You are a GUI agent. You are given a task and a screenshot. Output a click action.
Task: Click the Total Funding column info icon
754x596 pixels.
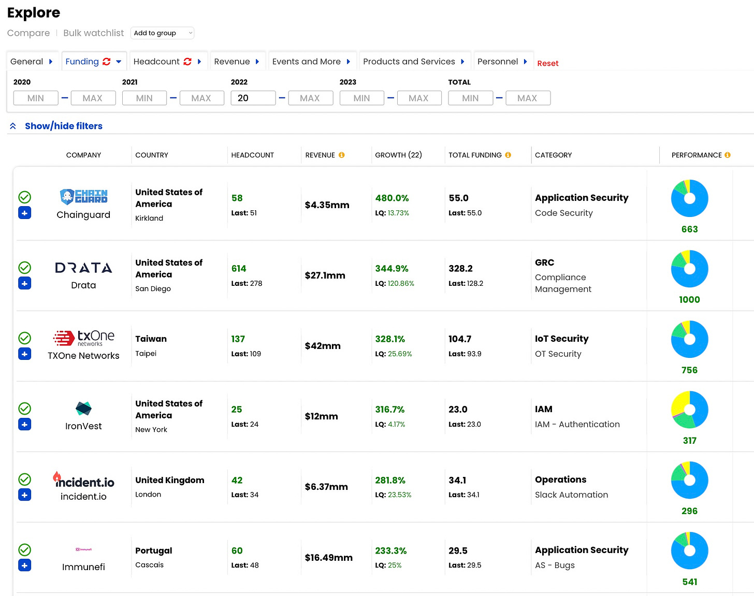pos(508,155)
